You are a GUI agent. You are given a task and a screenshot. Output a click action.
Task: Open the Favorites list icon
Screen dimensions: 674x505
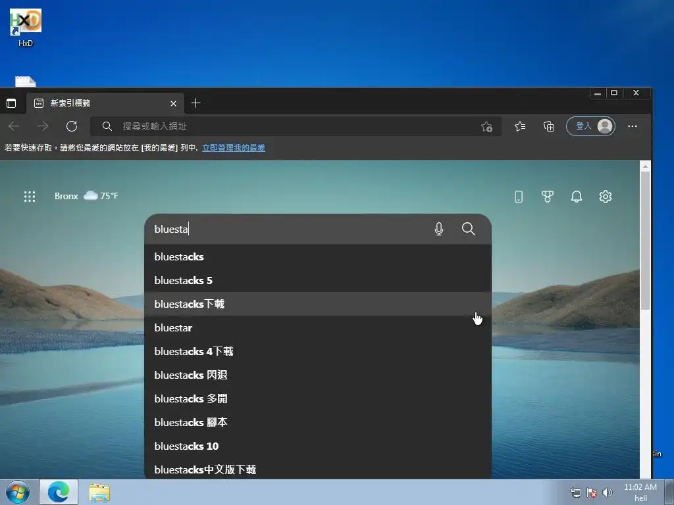tap(520, 126)
